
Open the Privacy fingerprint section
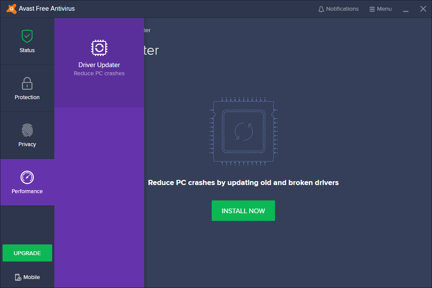[x=27, y=135]
